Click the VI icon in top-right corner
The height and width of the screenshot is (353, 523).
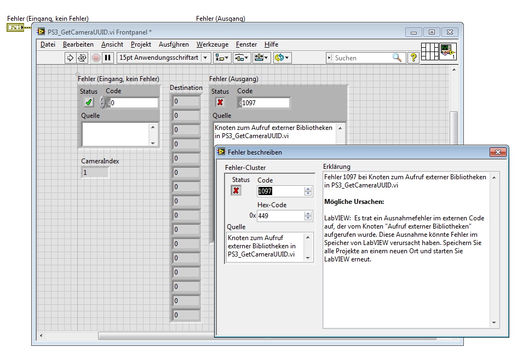pos(447,52)
